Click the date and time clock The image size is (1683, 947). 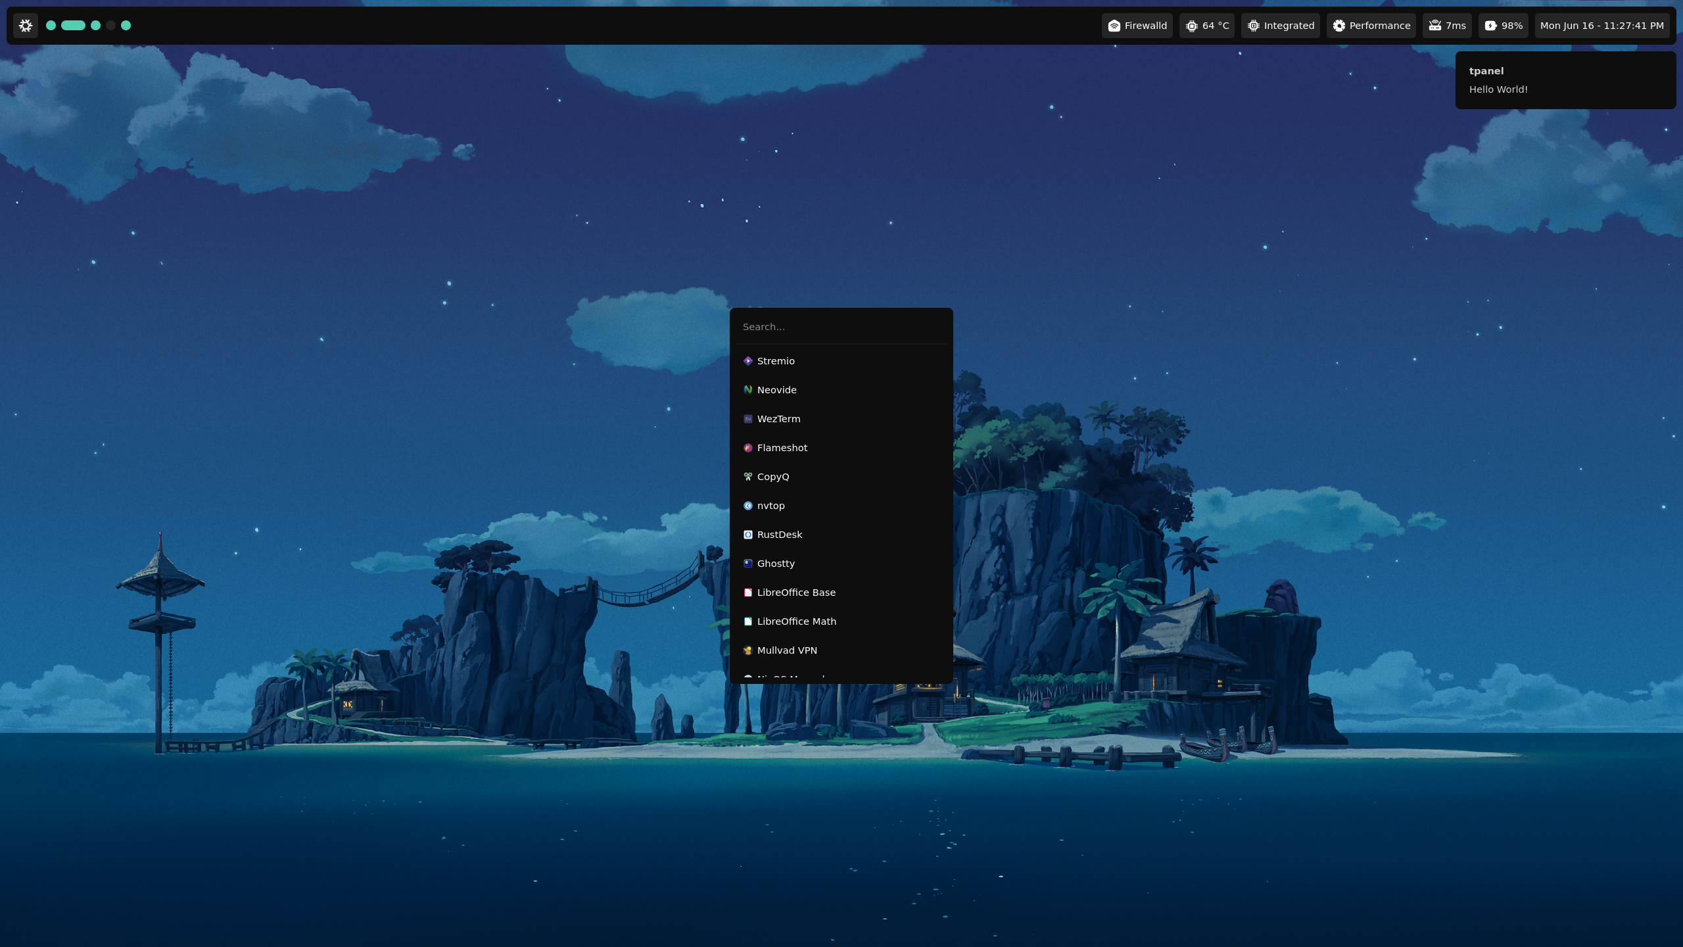pos(1601,26)
